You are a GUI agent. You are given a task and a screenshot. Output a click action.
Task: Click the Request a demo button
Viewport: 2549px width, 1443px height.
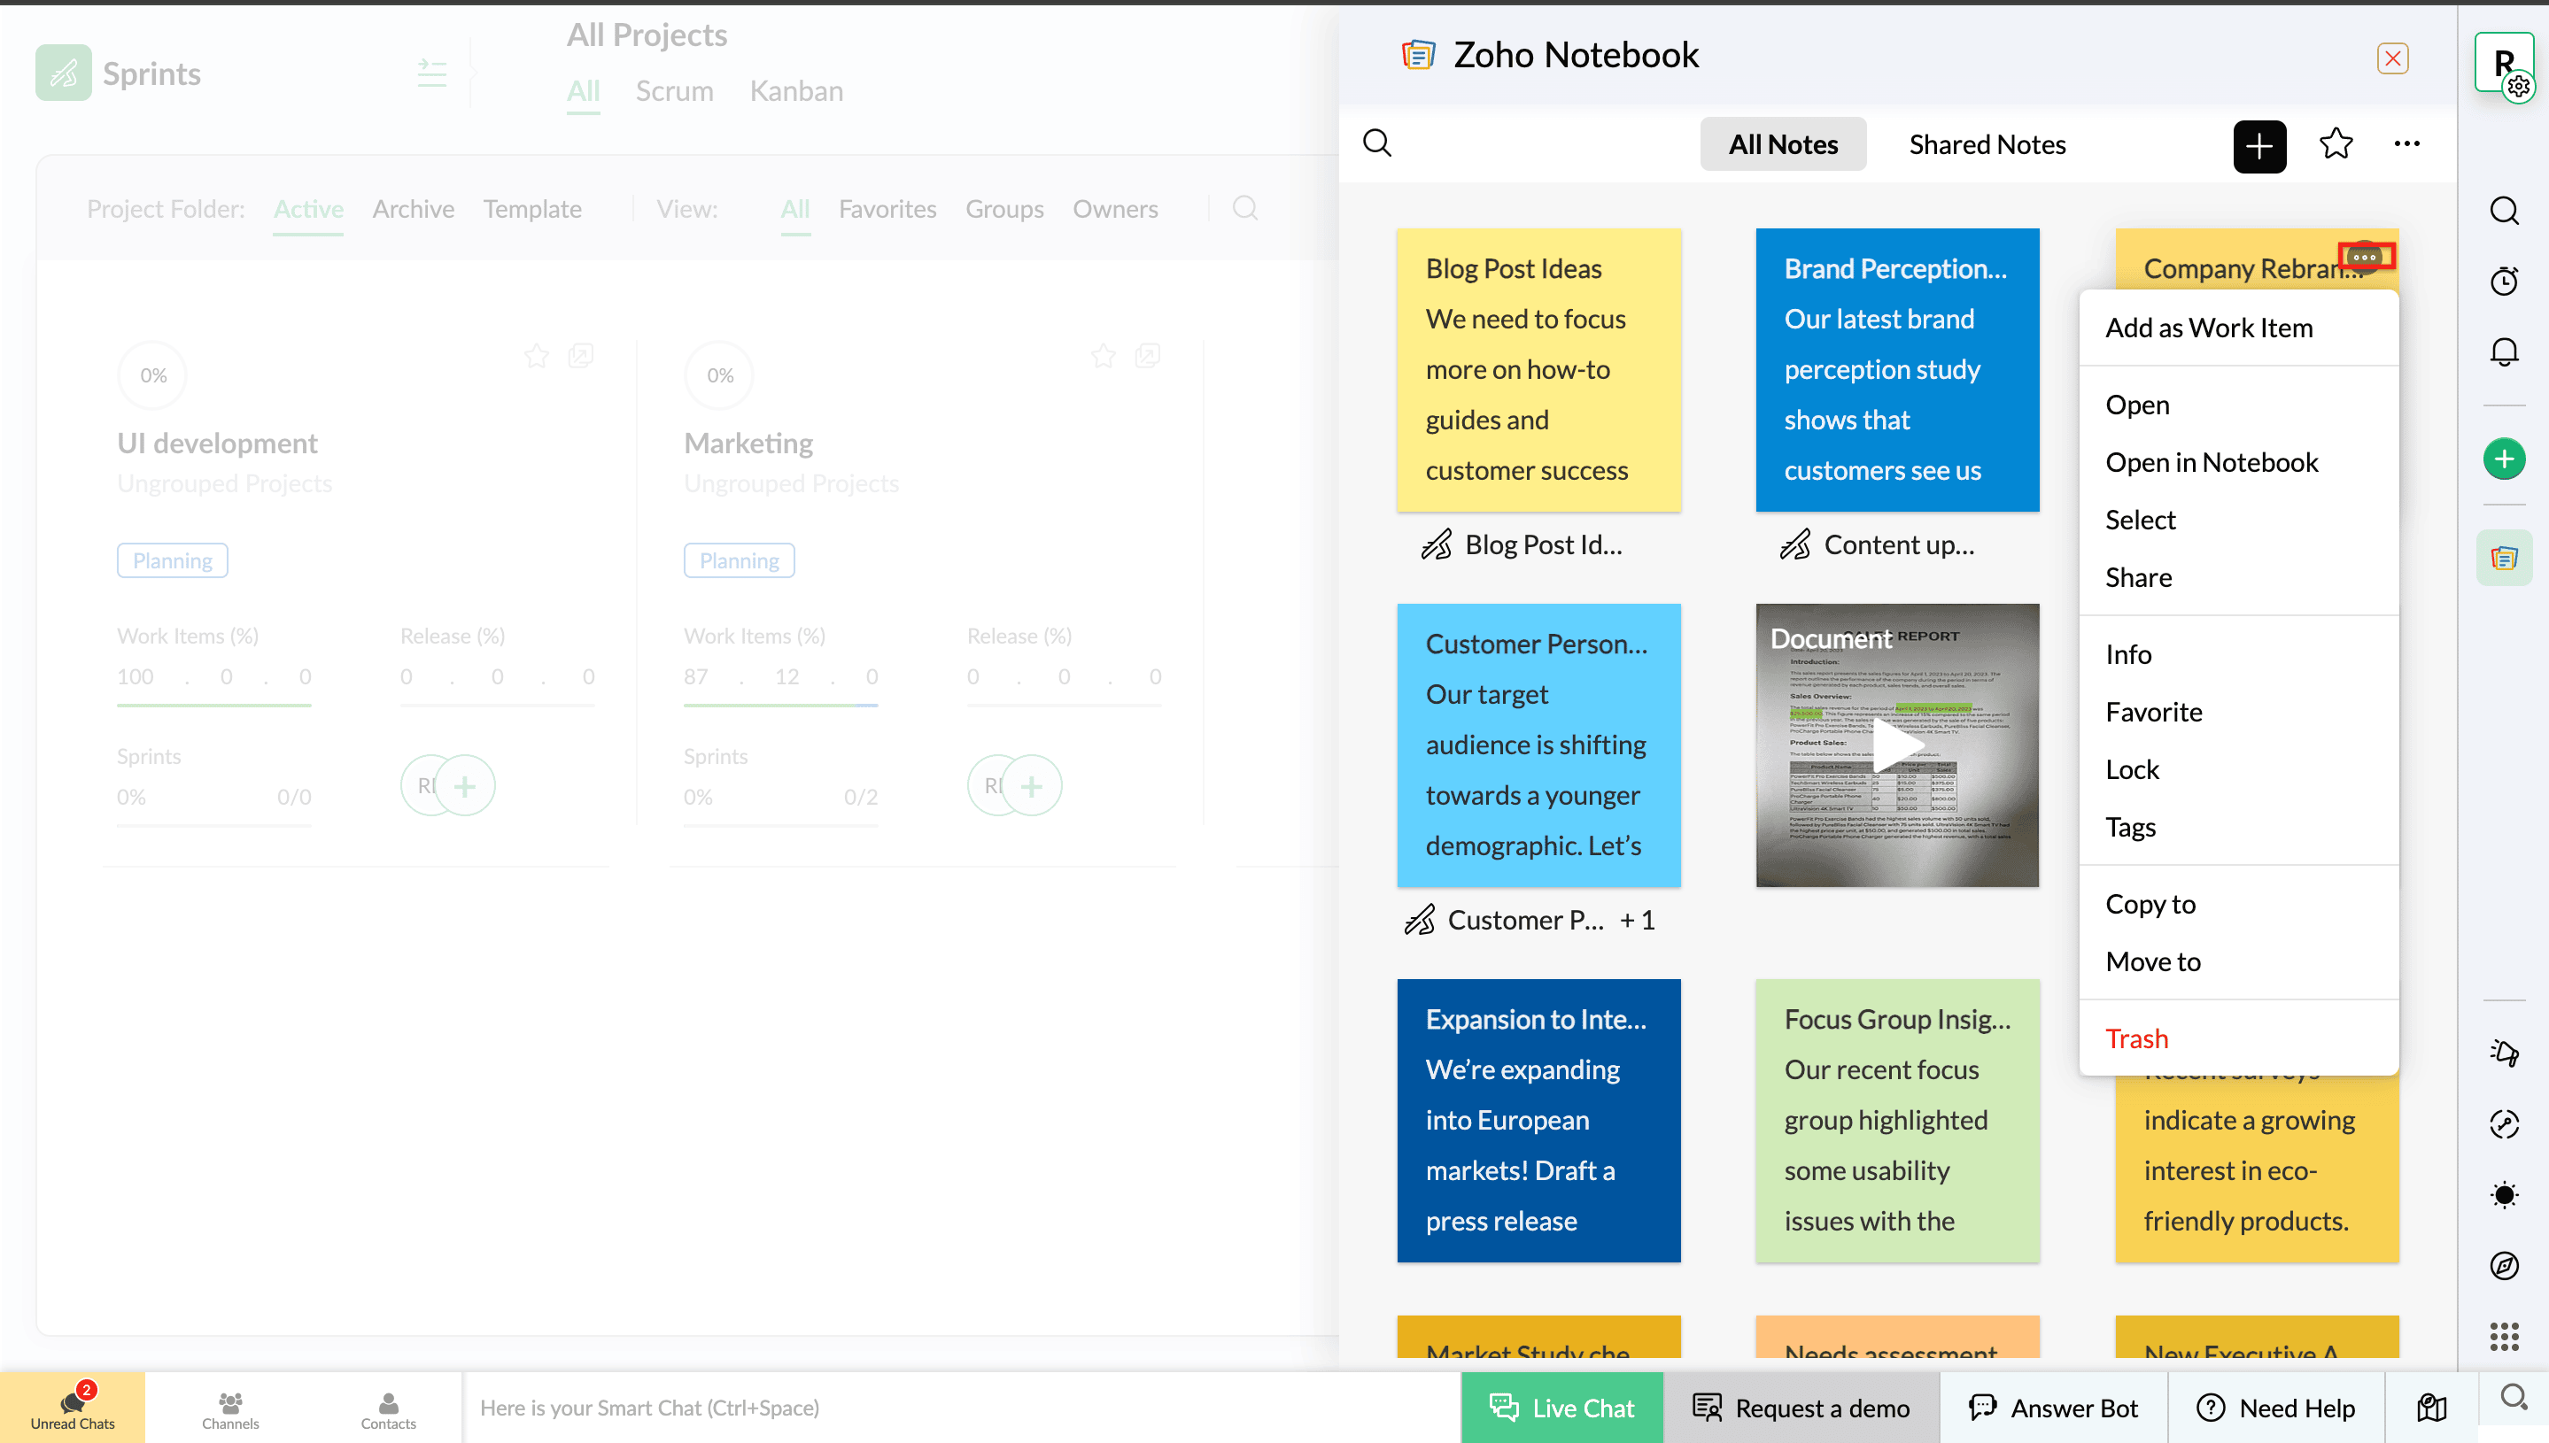pos(1801,1408)
